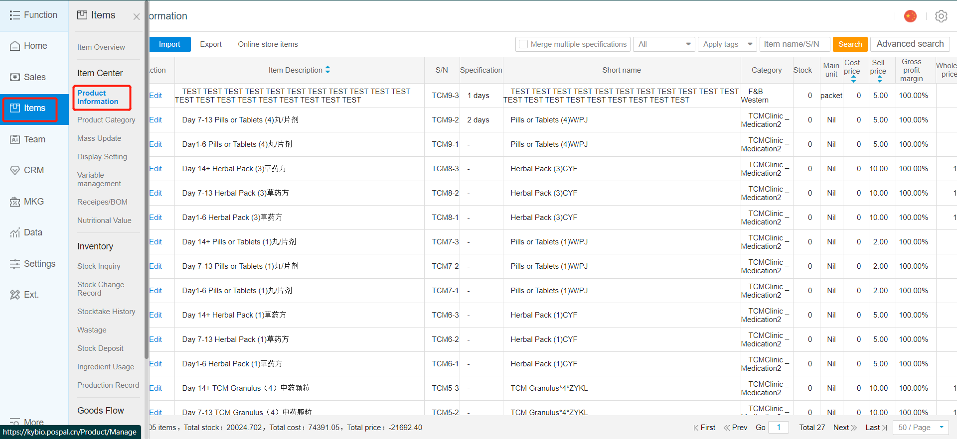Open Receipes/BOM menu item
Viewport: 957px width, 439px height.
[x=102, y=202]
